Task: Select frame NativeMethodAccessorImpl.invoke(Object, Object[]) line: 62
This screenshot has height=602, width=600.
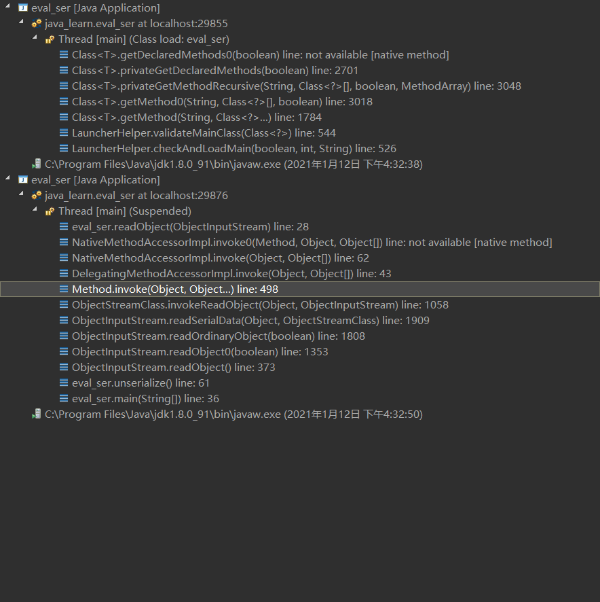Action: (x=221, y=258)
